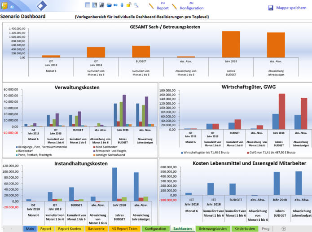Click the table grid icon in toolbar
The height and width of the screenshot is (232, 312).
click(x=88, y=5)
